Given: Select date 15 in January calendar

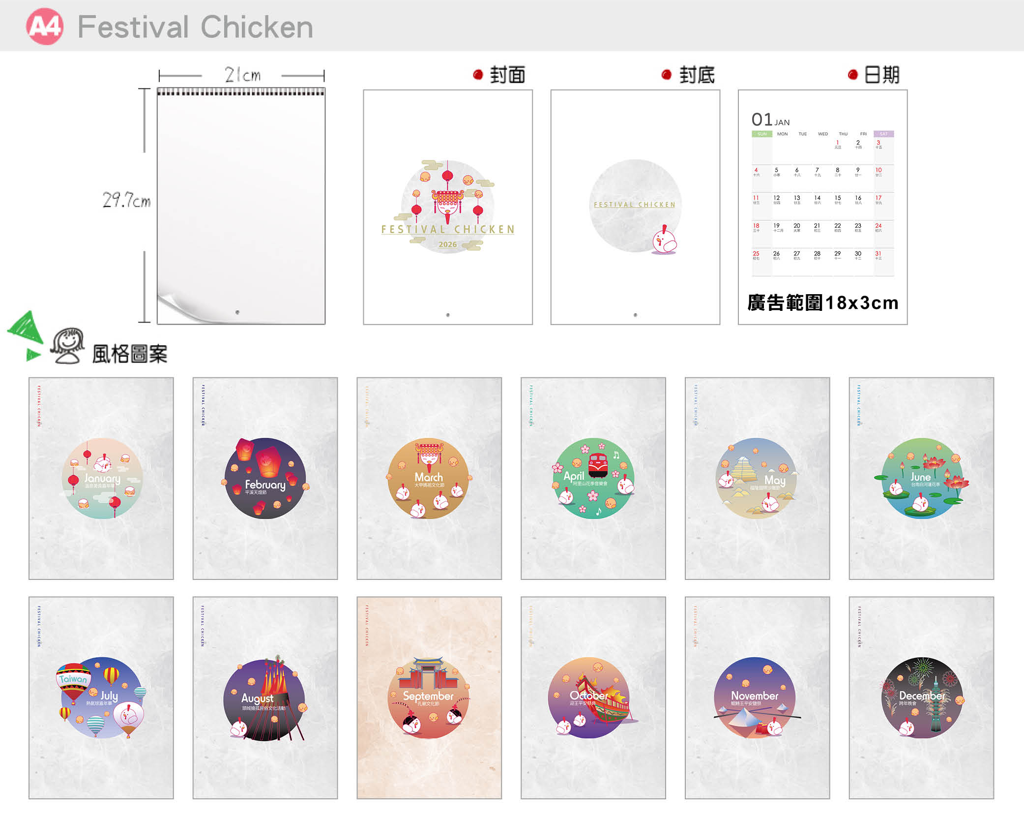Looking at the screenshot, I should (x=838, y=199).
